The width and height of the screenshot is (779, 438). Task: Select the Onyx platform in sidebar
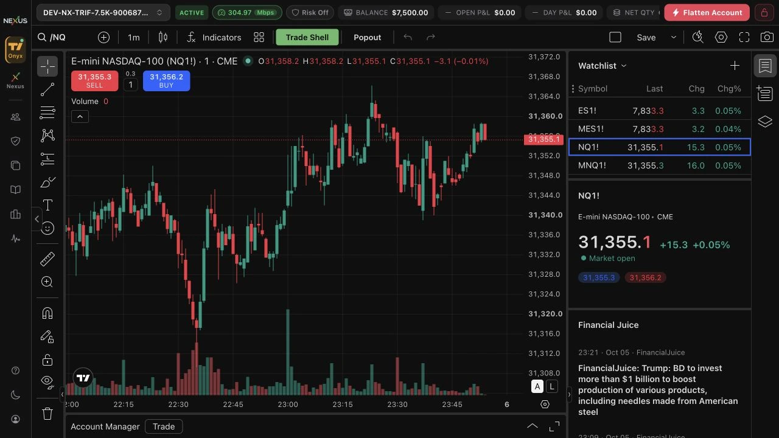coord(15,50)
